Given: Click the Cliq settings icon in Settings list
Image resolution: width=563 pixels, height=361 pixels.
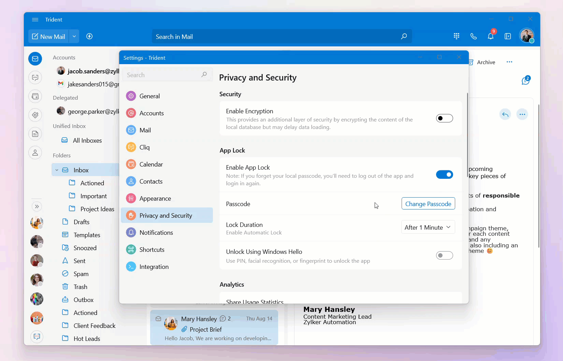Looking at the screenshot, I should coord(131,147).
